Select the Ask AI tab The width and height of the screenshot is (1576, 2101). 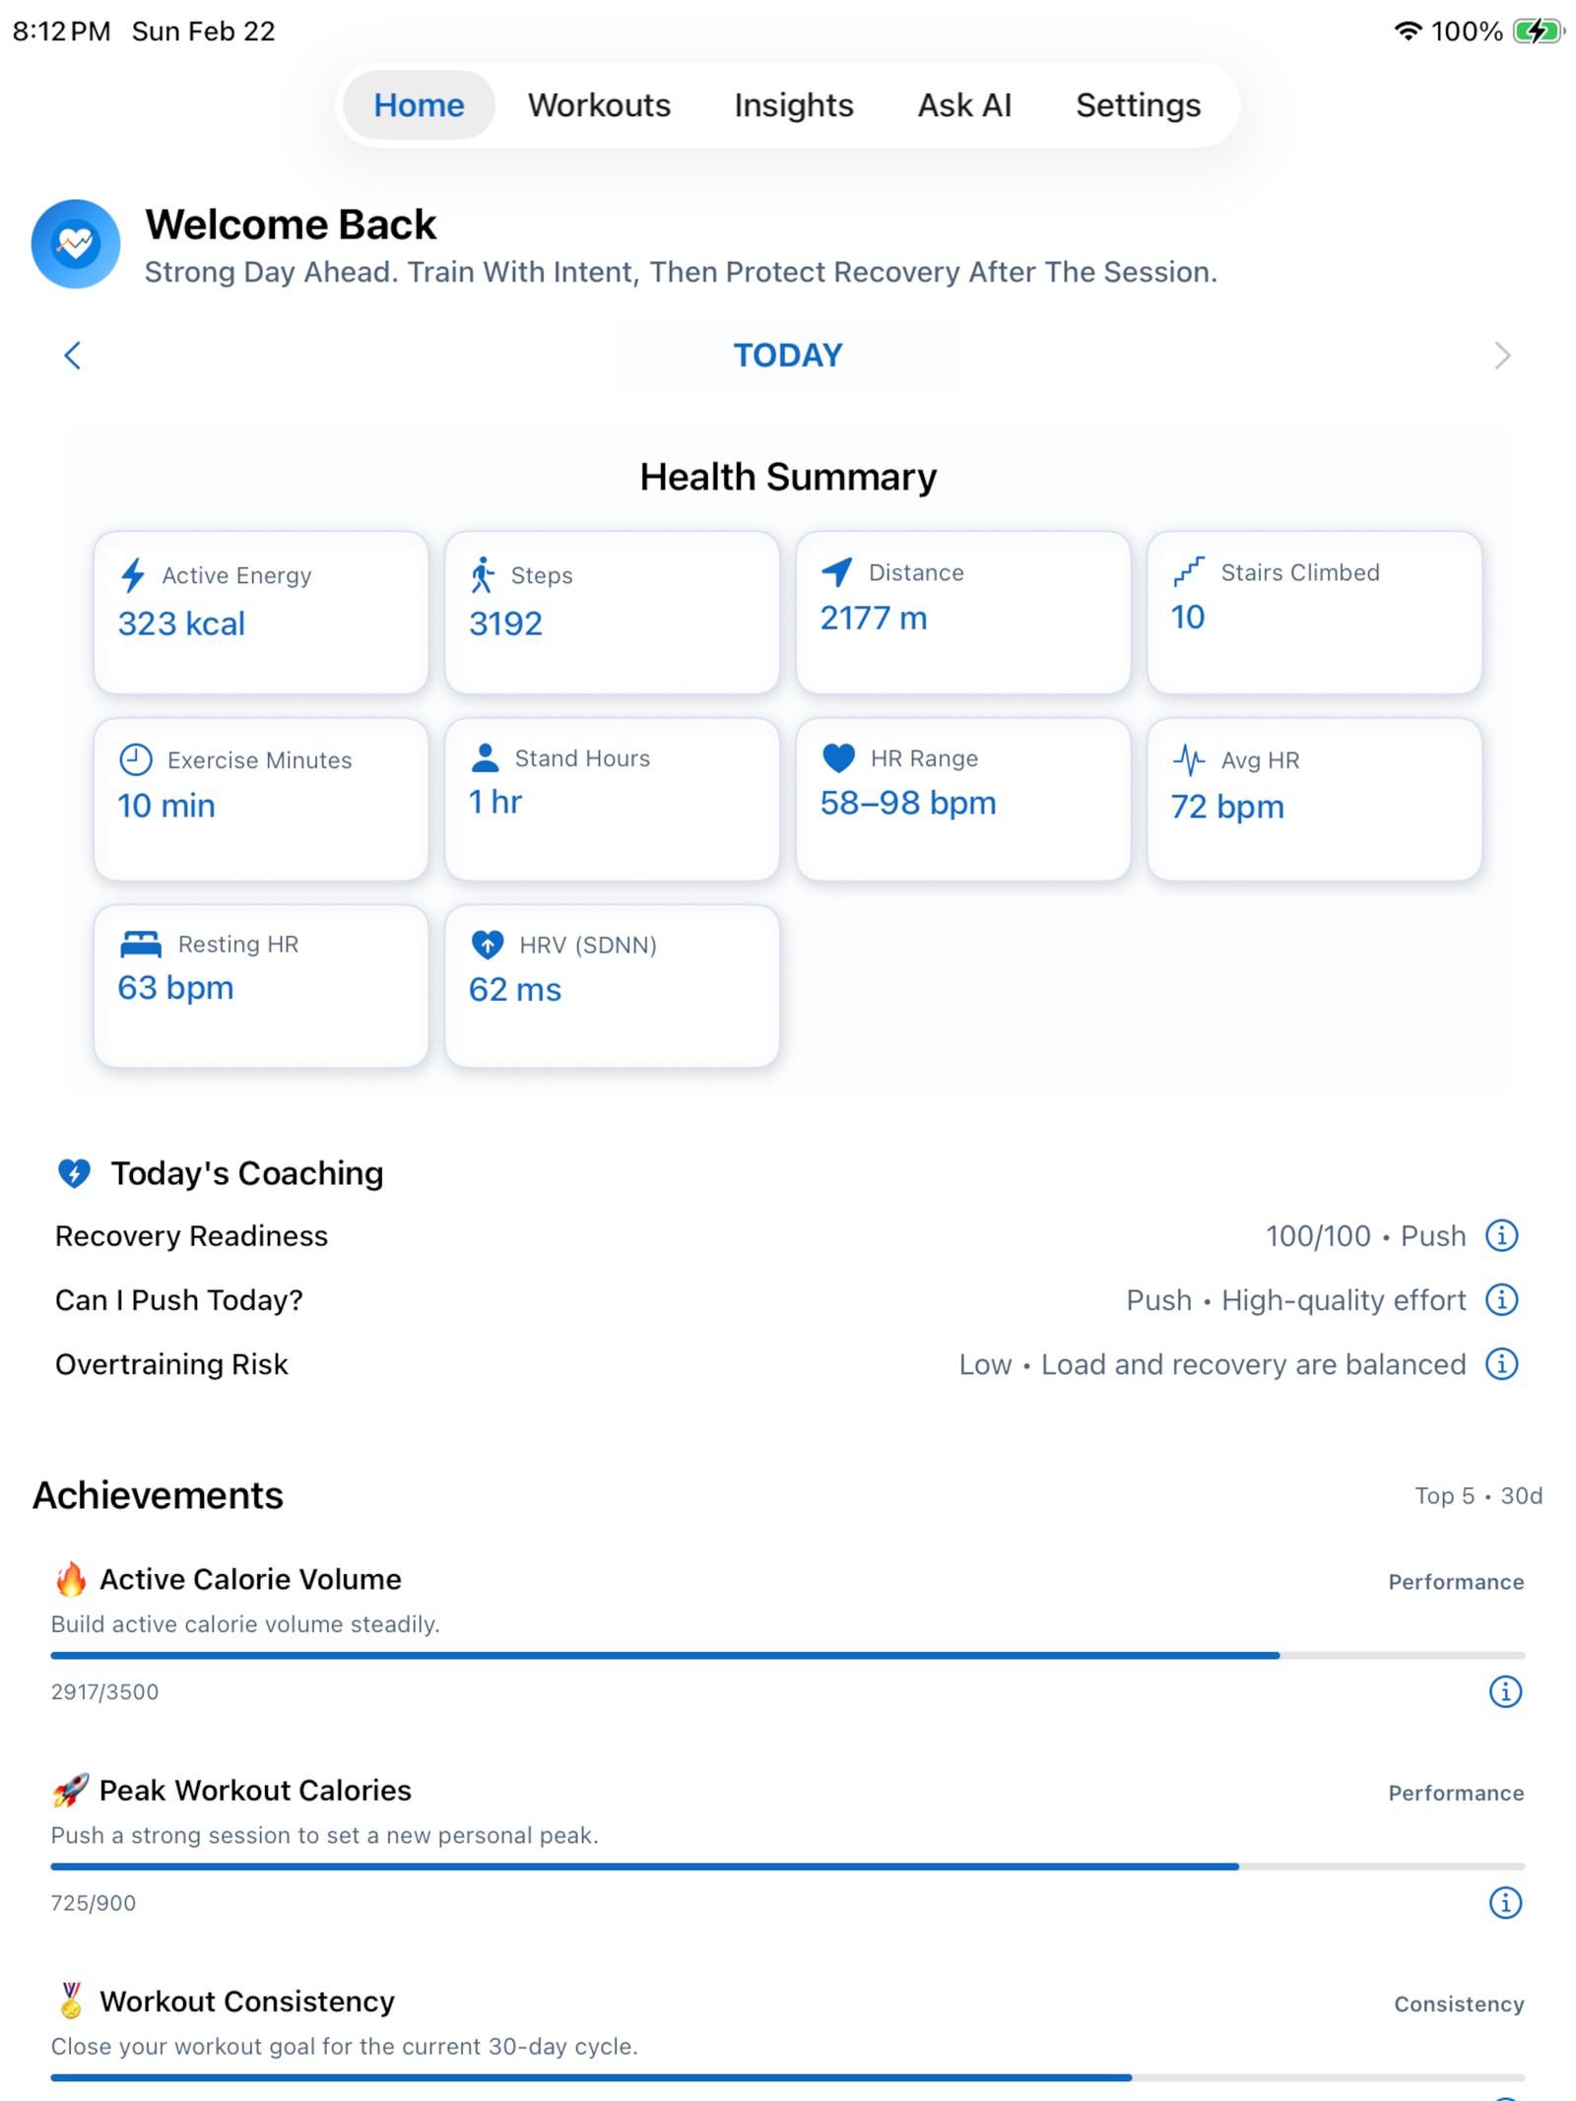click(x=964, y=105)
